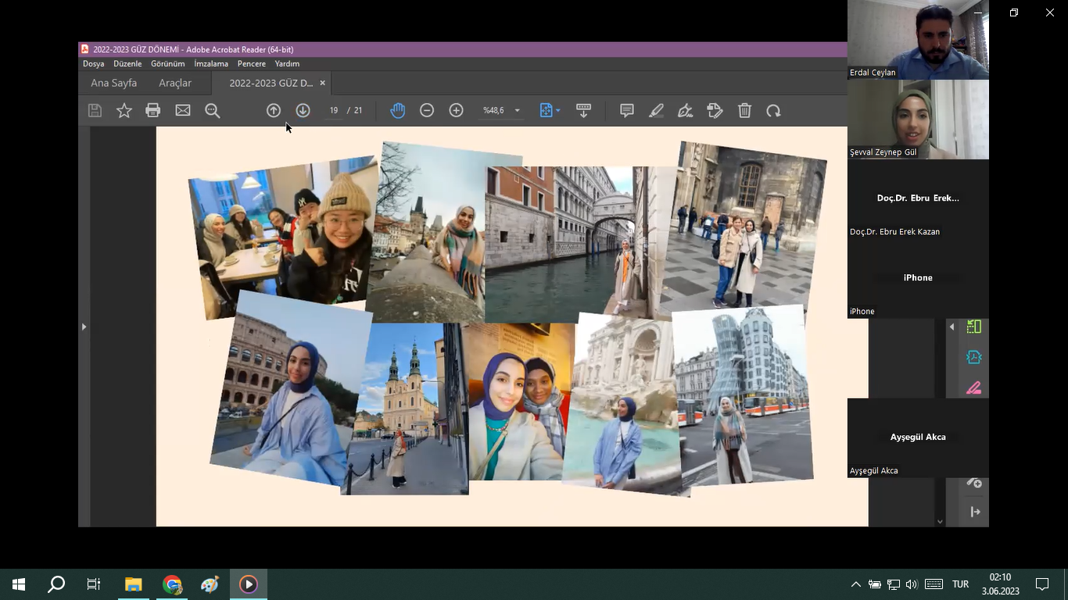Open Chrome from the taskbar
Image resolution: width=1068 pixels, height=600 pixels.
click(172, 584)
